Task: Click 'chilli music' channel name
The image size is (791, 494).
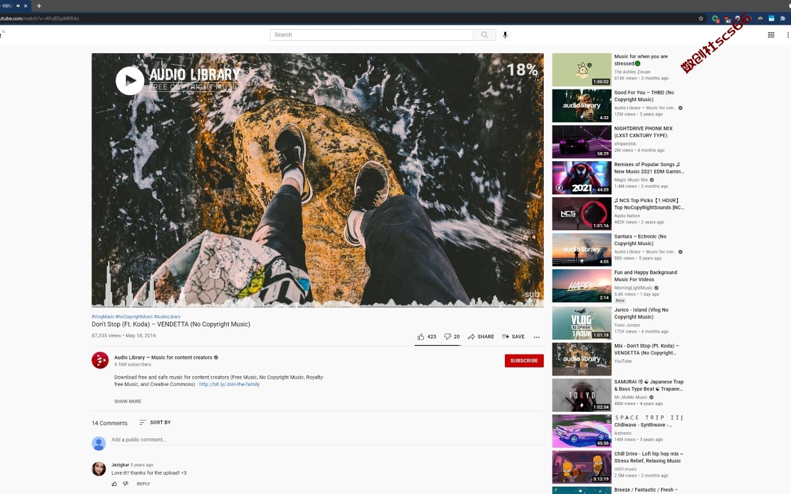Action: [x=625, y=469]
